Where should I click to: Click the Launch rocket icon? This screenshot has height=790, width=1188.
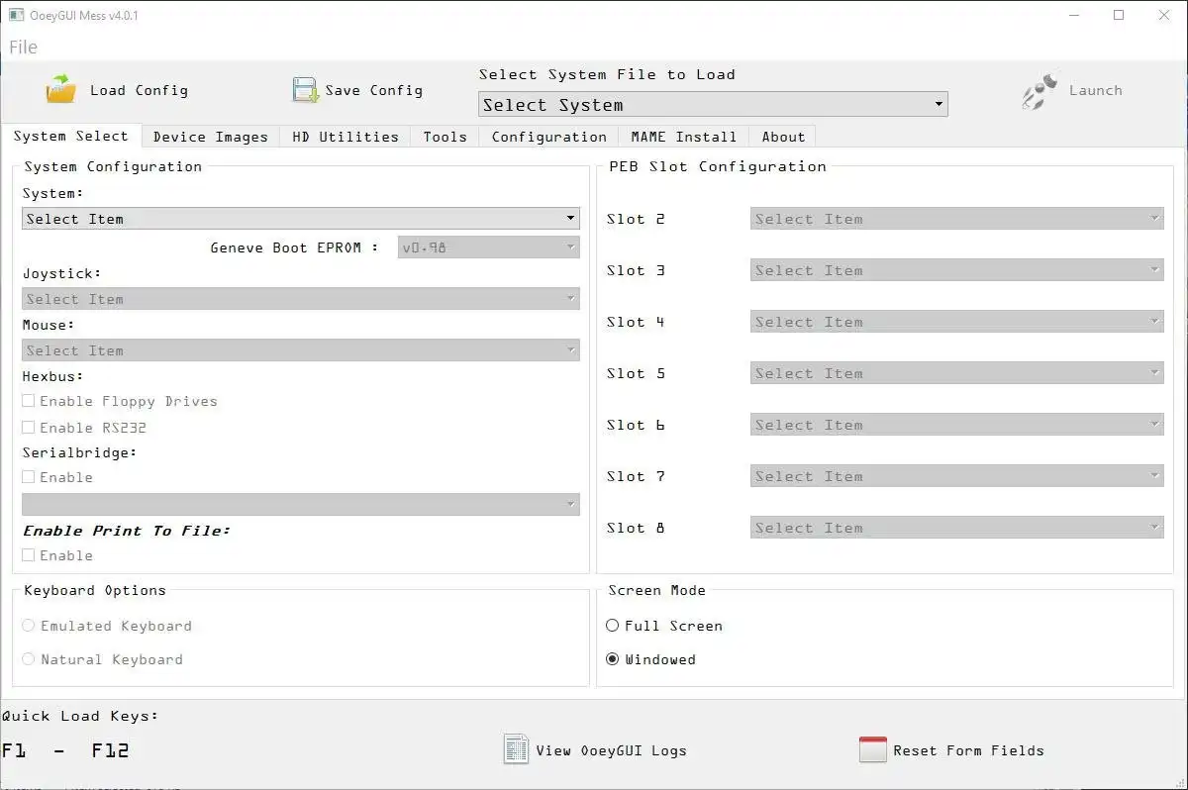[x=1039, y=90]
